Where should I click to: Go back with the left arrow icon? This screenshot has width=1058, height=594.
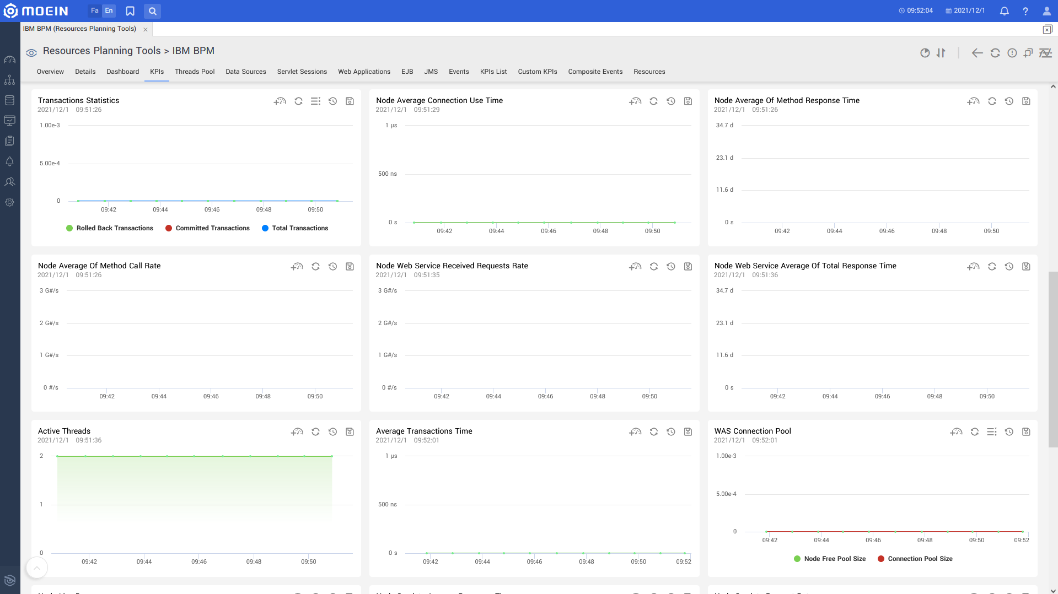click(x=977, y=53)
